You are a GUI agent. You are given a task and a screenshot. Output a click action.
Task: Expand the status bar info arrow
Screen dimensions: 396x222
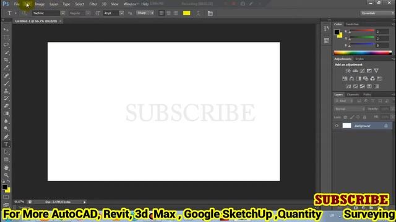(85, 202)
